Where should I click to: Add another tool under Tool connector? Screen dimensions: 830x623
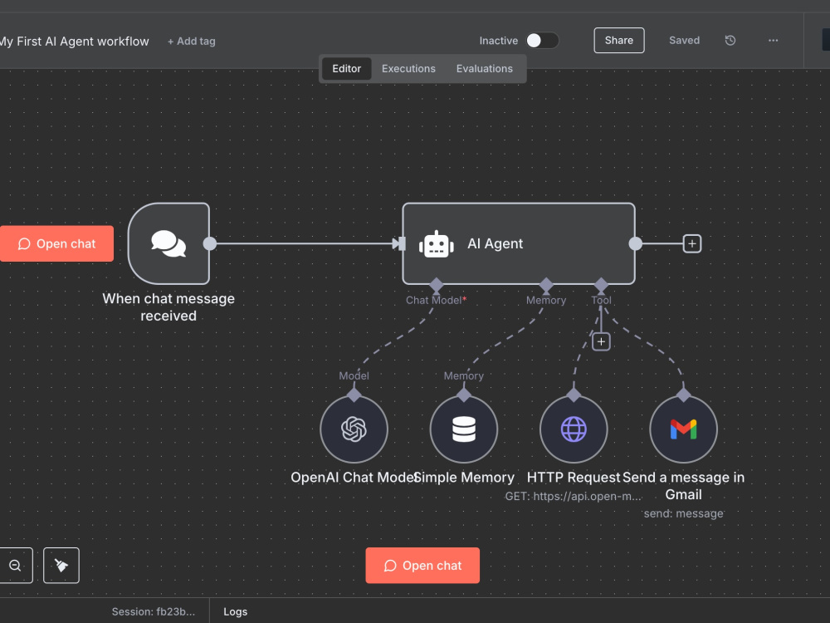tap(601, 341)
